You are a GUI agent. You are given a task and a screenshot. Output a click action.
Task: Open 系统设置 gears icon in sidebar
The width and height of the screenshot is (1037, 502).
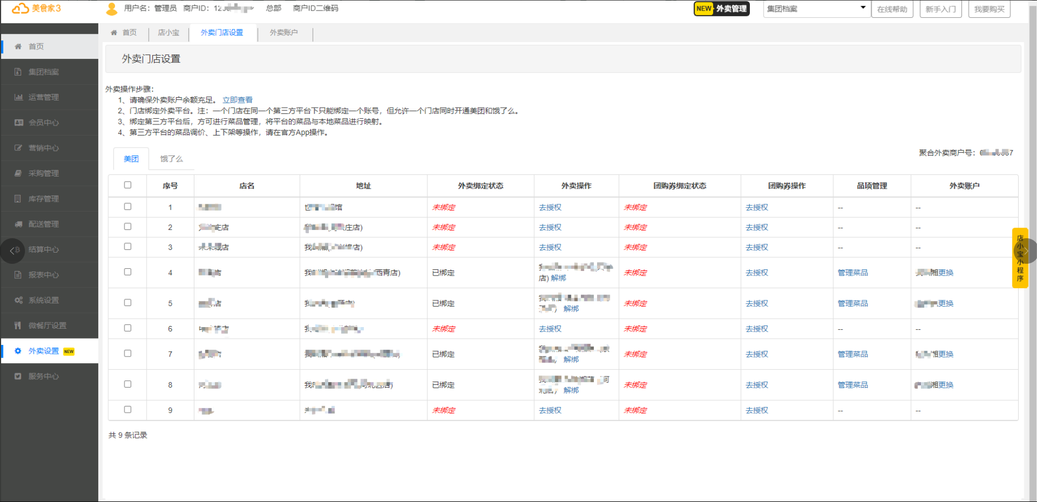pos(18,300)
